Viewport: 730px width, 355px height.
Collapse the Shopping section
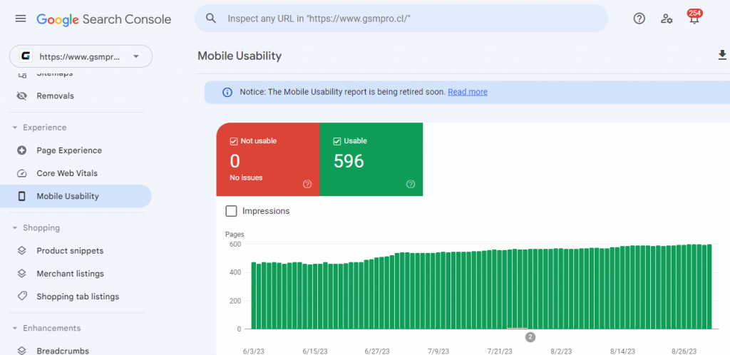pos(15,228)
